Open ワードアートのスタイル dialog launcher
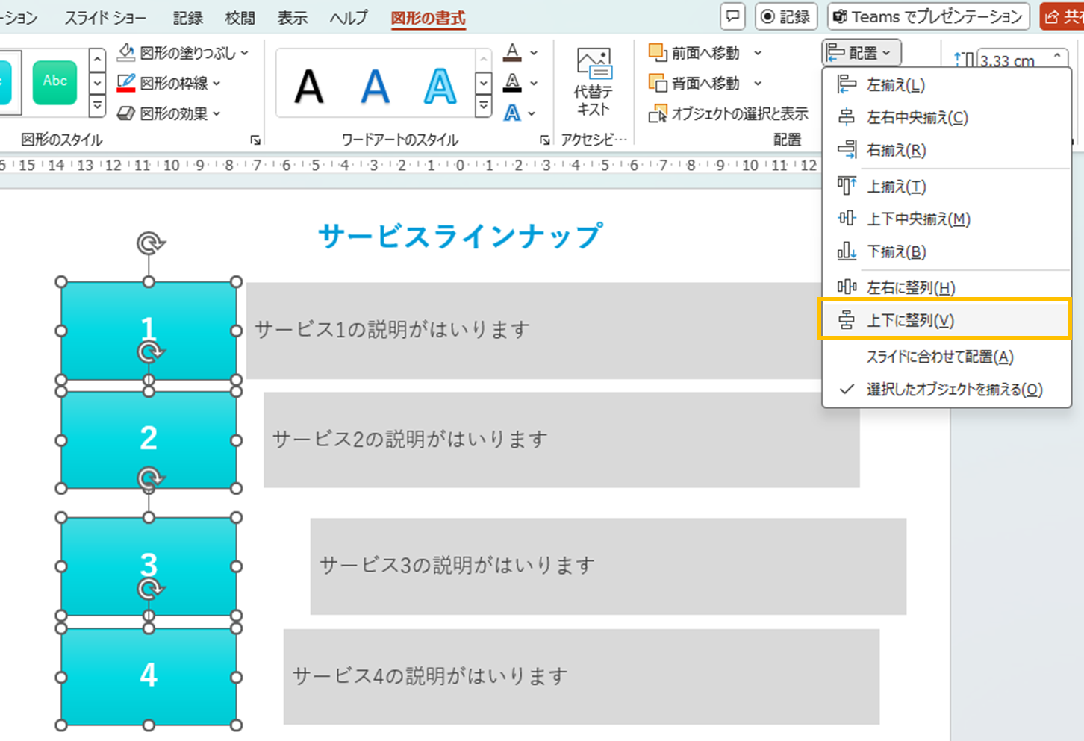Image resolution: width=1084 pixels, height=741 pixels. tap(545, 140)
